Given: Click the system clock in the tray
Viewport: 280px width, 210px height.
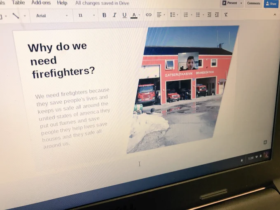Looking at the screenshot, I should pyautogui.click(x=251, y=158).
